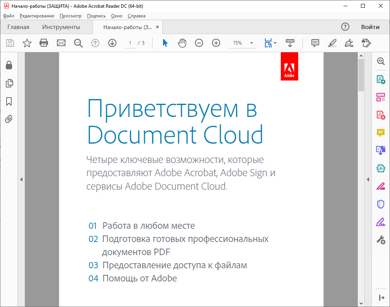
Task: Open the Protect shield tool
Action: 381,204
